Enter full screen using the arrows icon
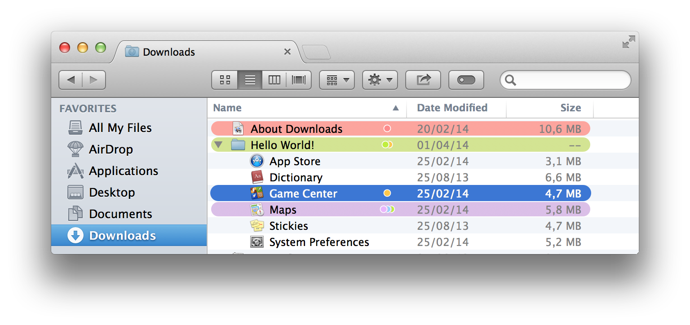 tap(628, 42)
